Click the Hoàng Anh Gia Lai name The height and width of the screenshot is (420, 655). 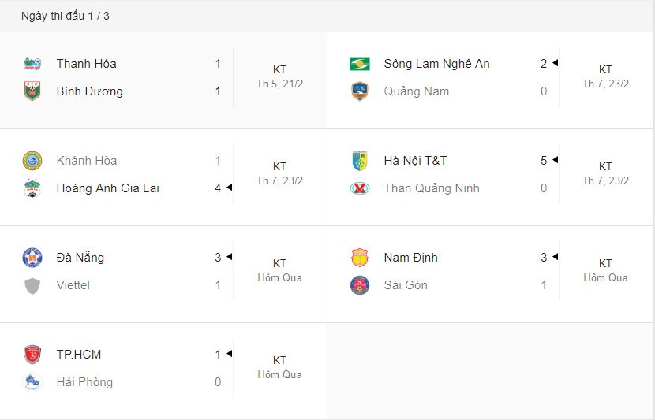108,188
